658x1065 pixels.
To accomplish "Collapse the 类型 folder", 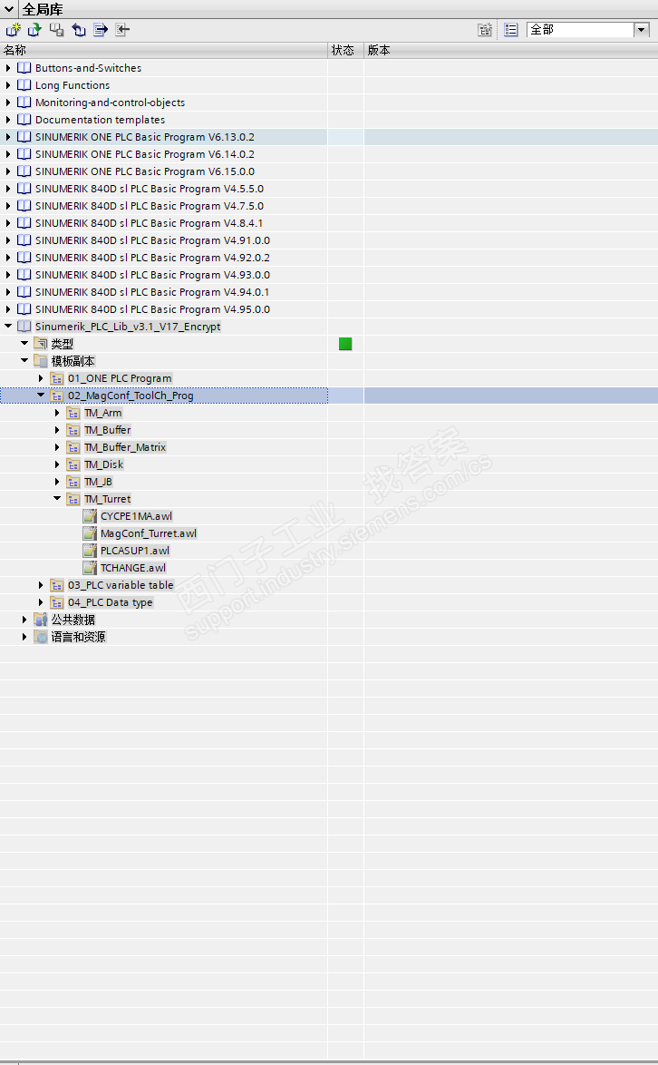I will click(x=24, y=343).
